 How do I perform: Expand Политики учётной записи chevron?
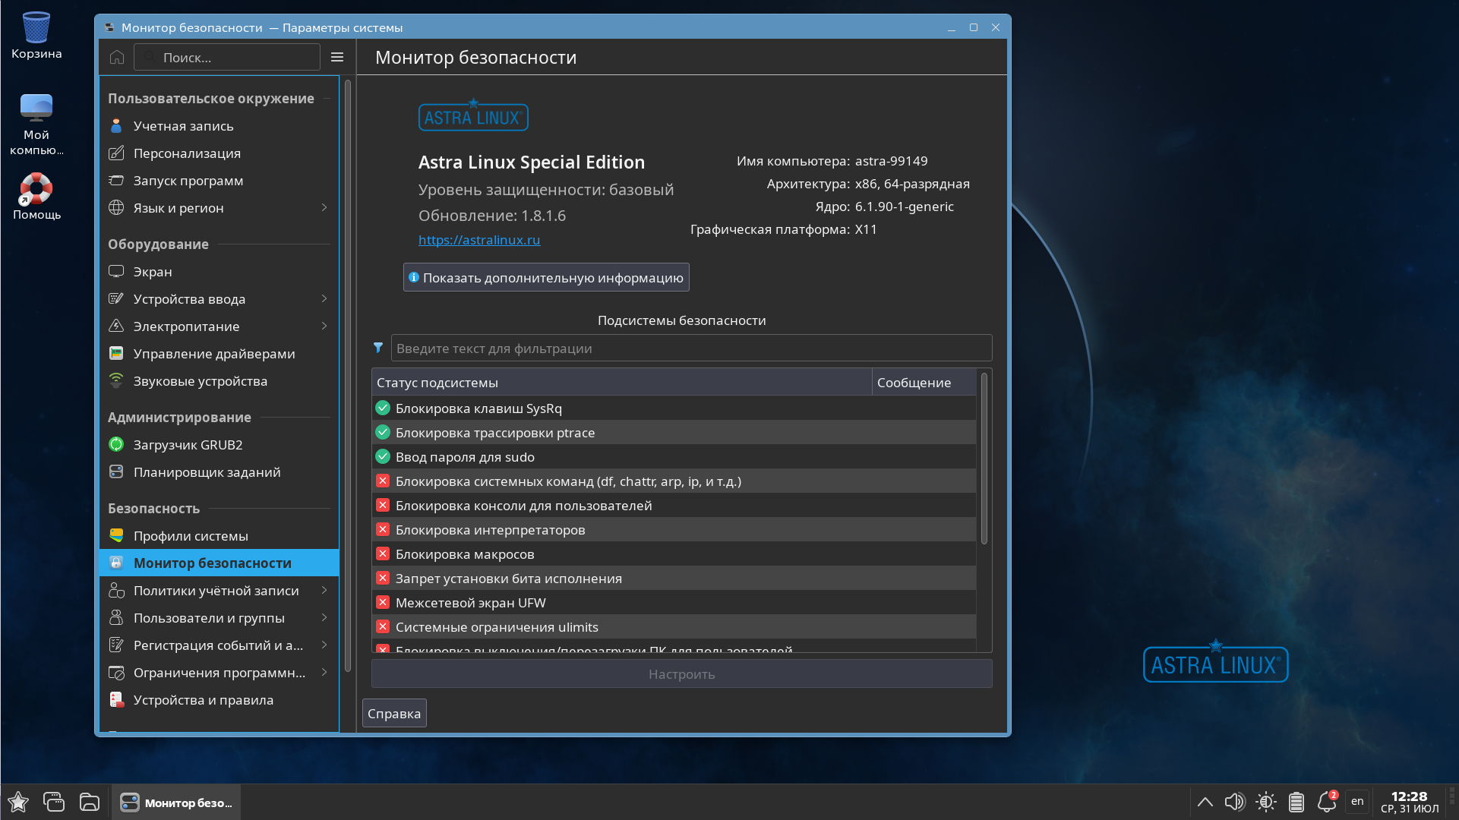point(324,591)
